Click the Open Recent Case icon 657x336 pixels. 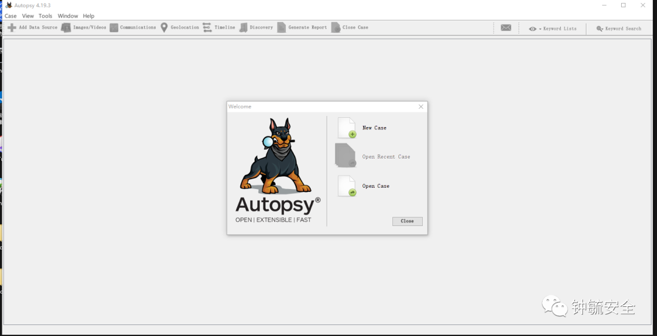(x=346, y=155)
